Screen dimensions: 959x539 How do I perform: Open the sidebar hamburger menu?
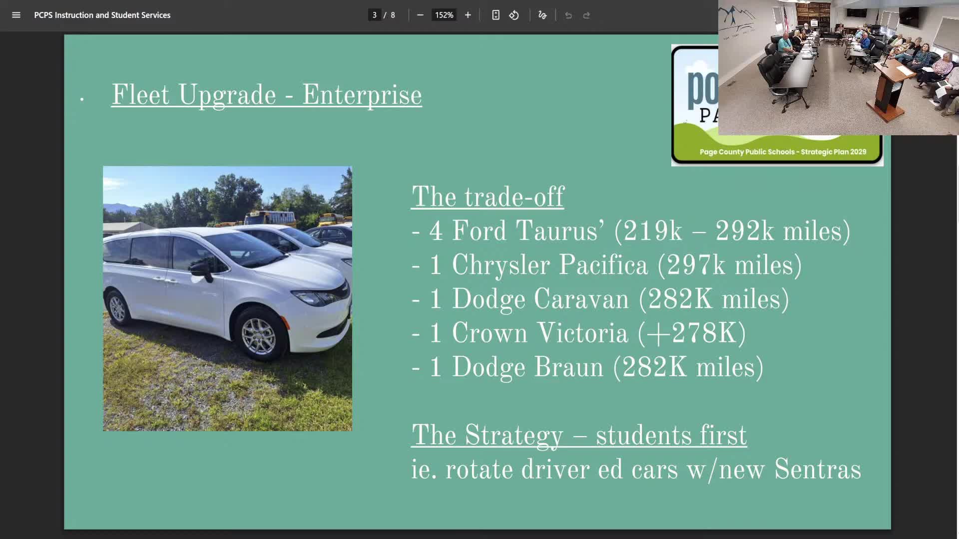16,15
